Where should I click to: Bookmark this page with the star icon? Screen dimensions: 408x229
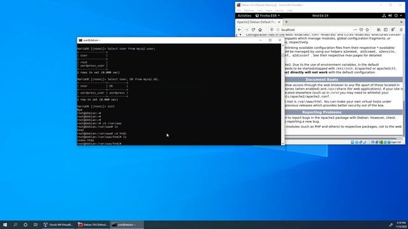click(x=367, y=30)
